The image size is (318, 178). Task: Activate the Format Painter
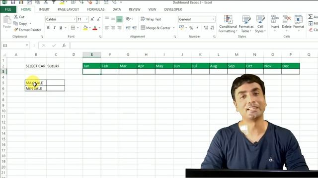pyautogui.click(x=27, y=30)
